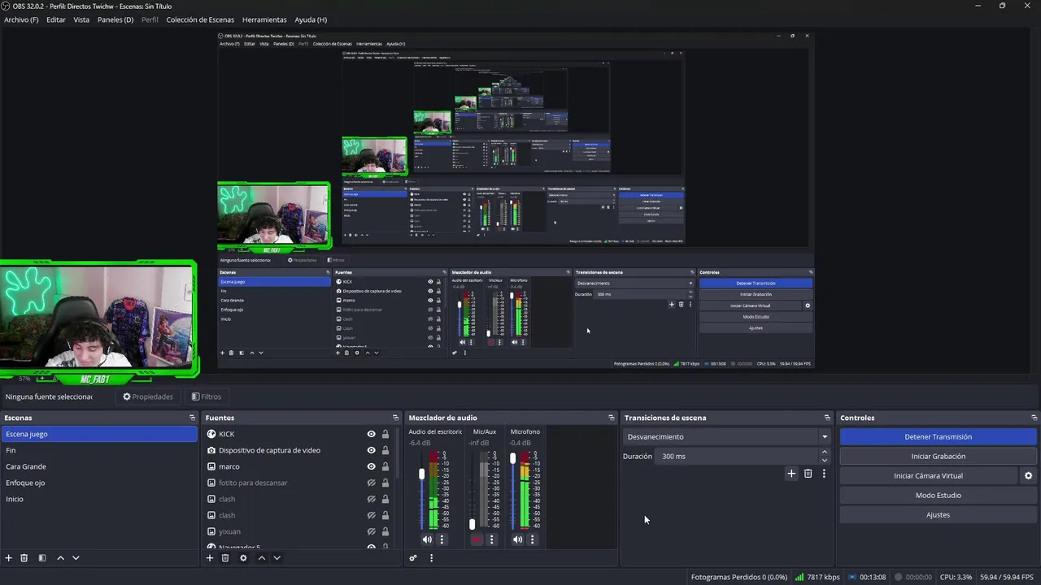Open audio mixer menu dots at panel bottom
The width and height of the screenshot is (1041, 585).
[x=431, y=558]
